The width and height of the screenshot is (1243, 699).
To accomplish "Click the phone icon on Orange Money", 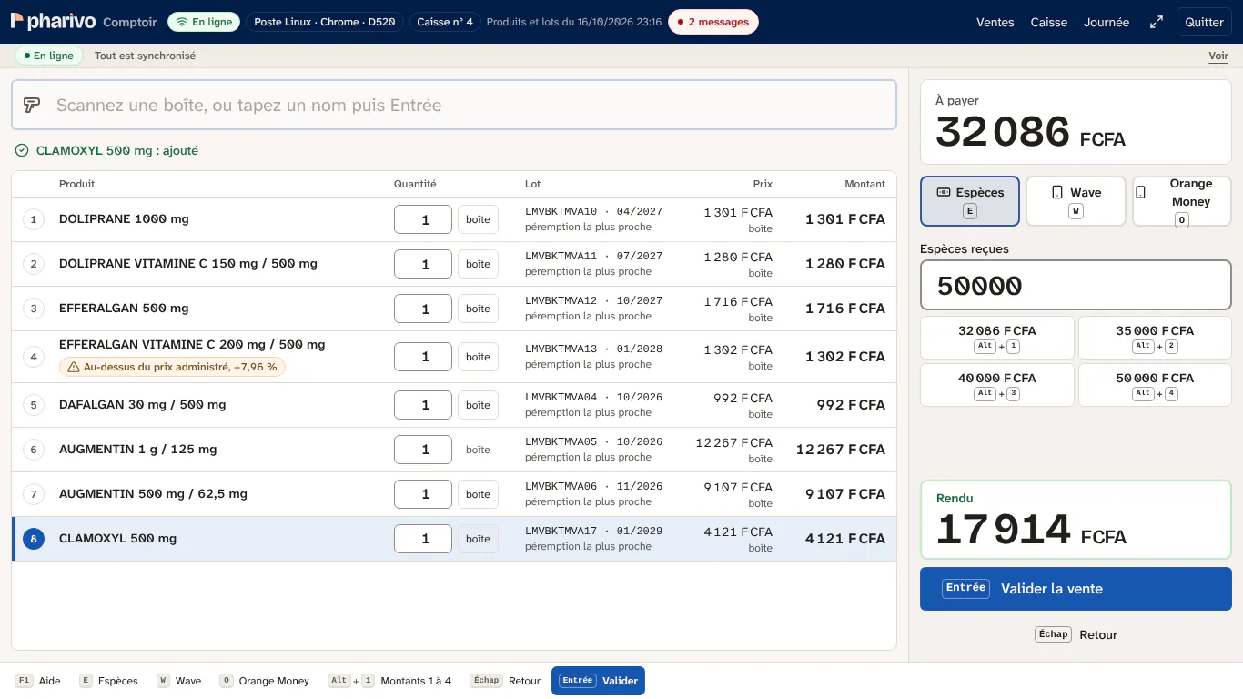I will [1141, 192].
